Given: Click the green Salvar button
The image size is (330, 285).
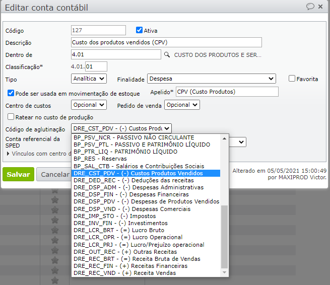Looking at the screenshot, I should 18,174.
